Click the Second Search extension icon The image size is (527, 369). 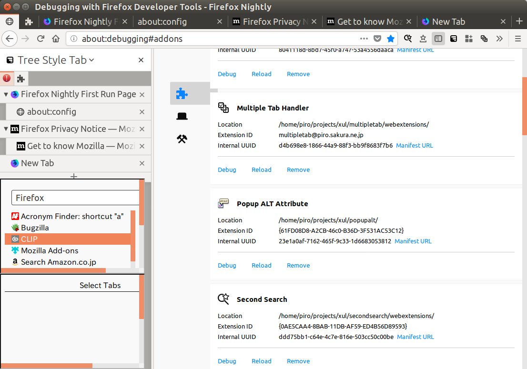click(x=223, y=299)
